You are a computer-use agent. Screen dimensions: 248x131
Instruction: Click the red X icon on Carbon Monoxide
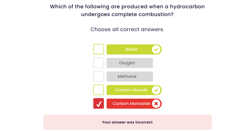pos(156,104)
